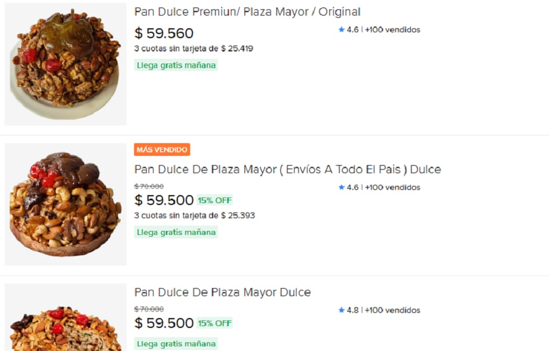The width and height of the screenshot is (549, 351).
Task: Click the 15% OFF label of the second product
Action: [214, 200]
